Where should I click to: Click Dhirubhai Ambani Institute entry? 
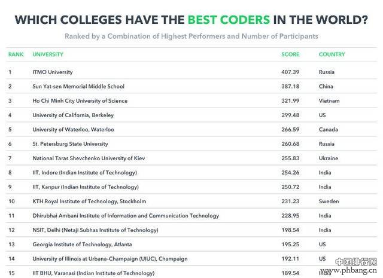pos(126,216)
